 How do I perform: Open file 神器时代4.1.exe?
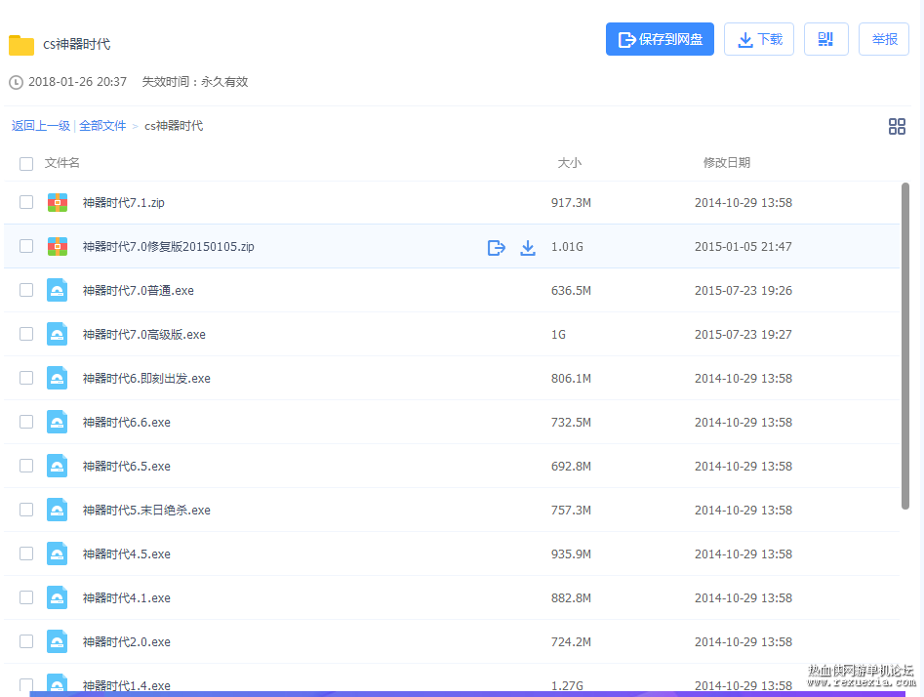(126, 598)
